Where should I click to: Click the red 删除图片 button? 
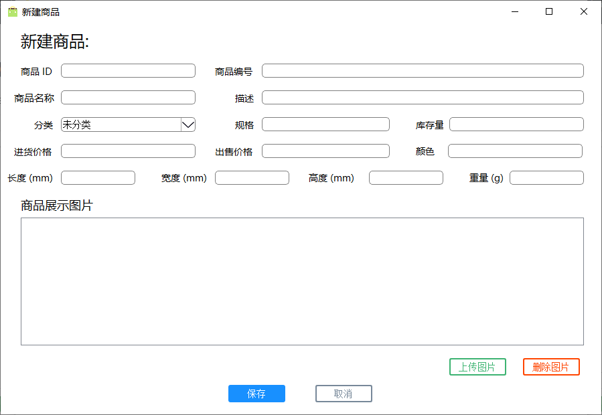click(551, 367)
